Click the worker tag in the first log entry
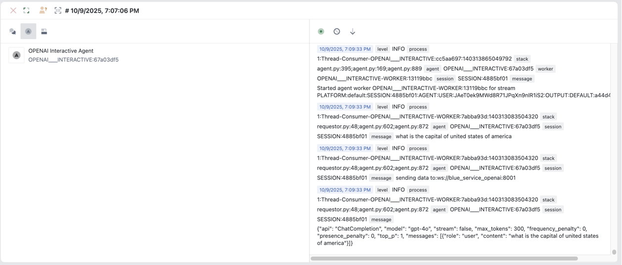The height and width of the screenshot is (265, 622). click(545, 69)
